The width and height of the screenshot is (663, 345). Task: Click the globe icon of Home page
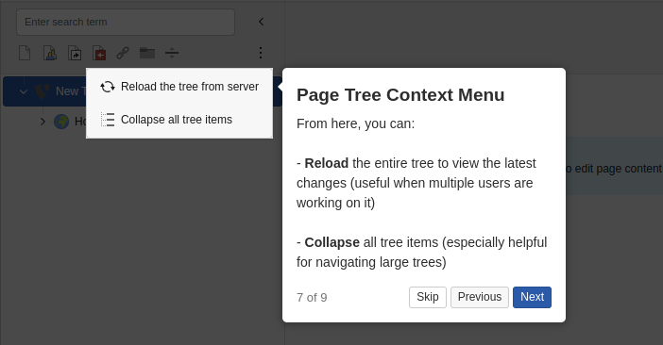click(61, 122)
